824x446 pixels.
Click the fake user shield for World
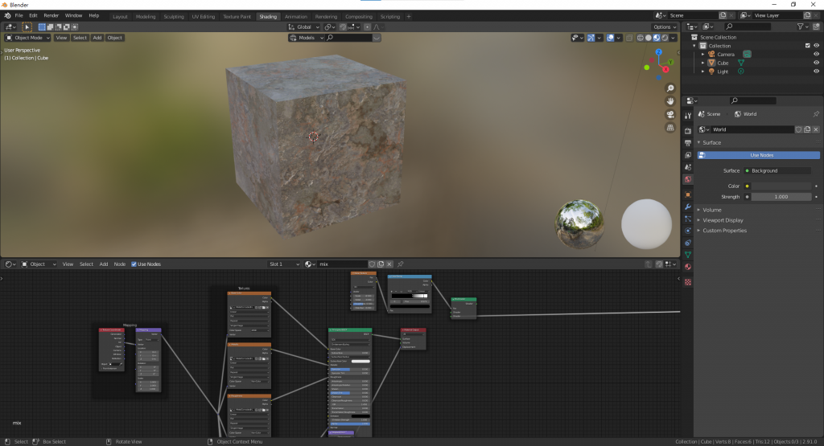point(798,129)
